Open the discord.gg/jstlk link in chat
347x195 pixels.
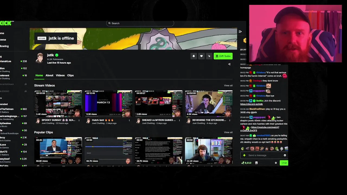pyautogui.click(x=251, y=104)
